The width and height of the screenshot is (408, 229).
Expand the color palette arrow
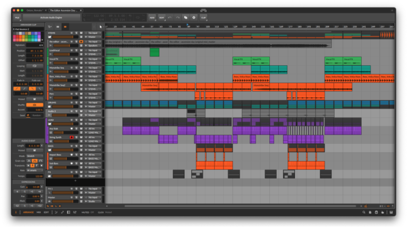pyautogui.click(x=42, y=40)
